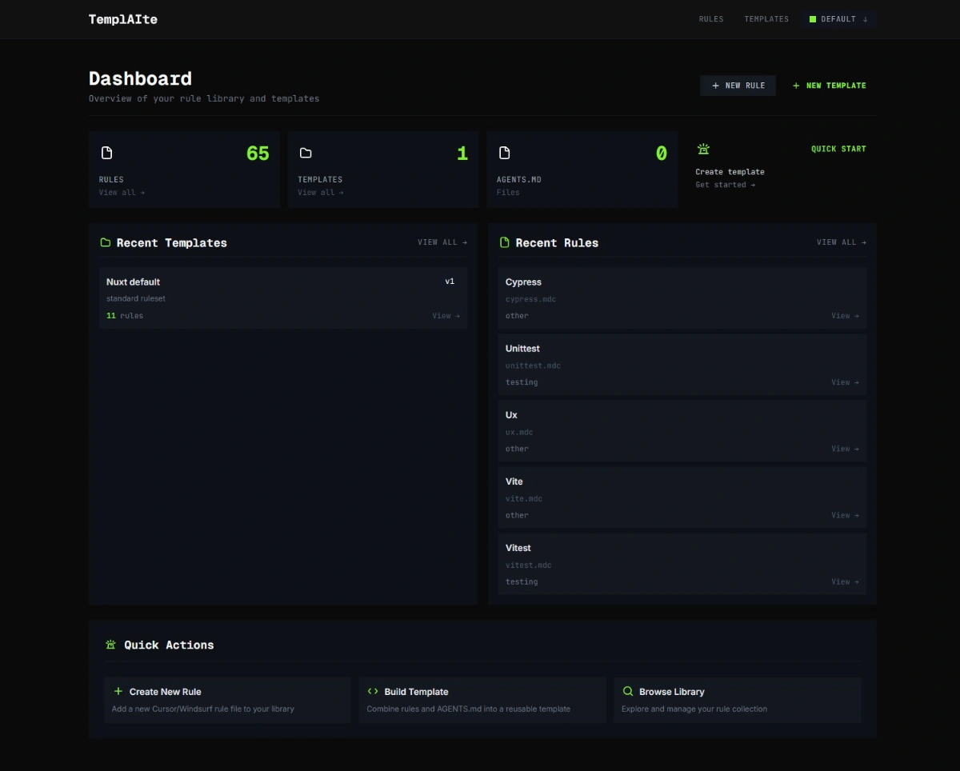Click the magnifier icon on Browse Library
960x771 pixels.
[628, 691]
